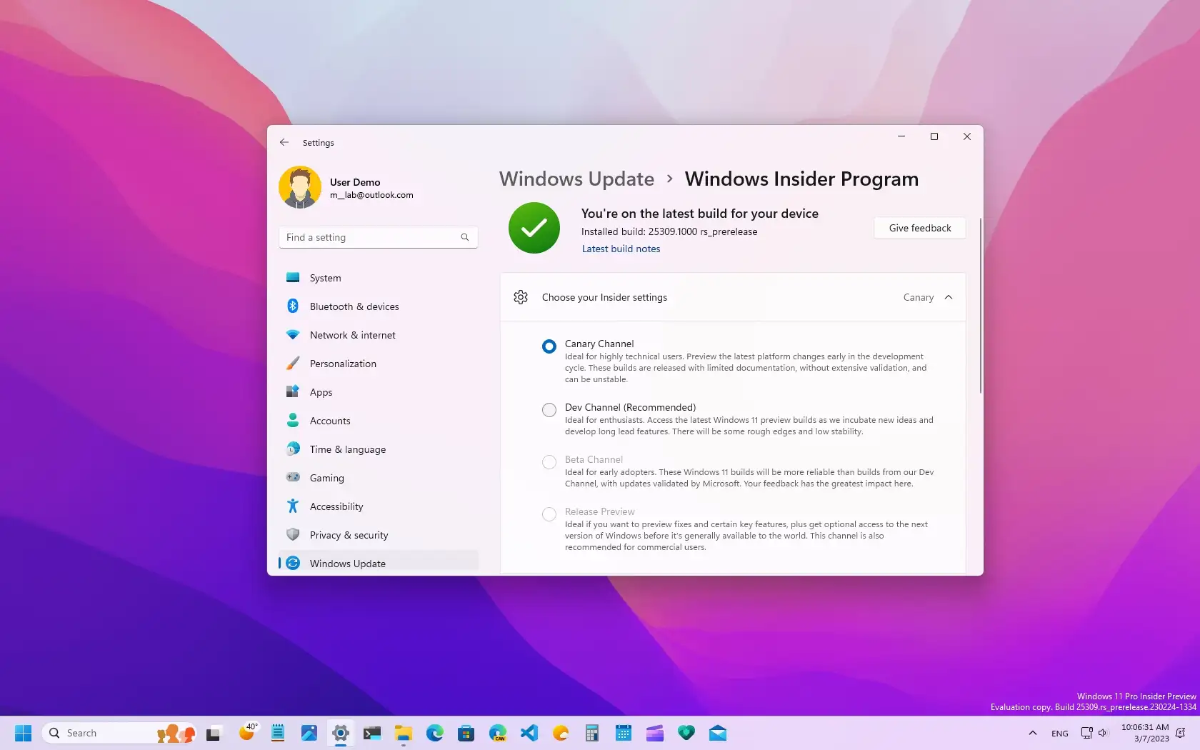Open Calculator from the taskbar

tap(592, 733)
